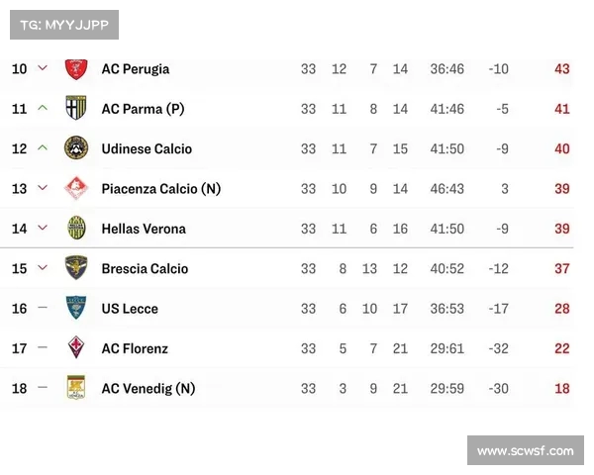
Task: Click the Udinese Calcio club crest
Action: pos(76,147)
